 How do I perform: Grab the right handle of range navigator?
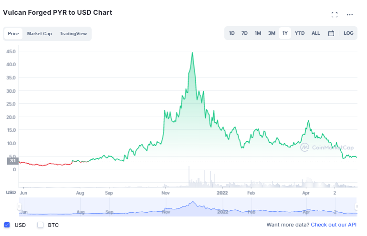(356, 206)
